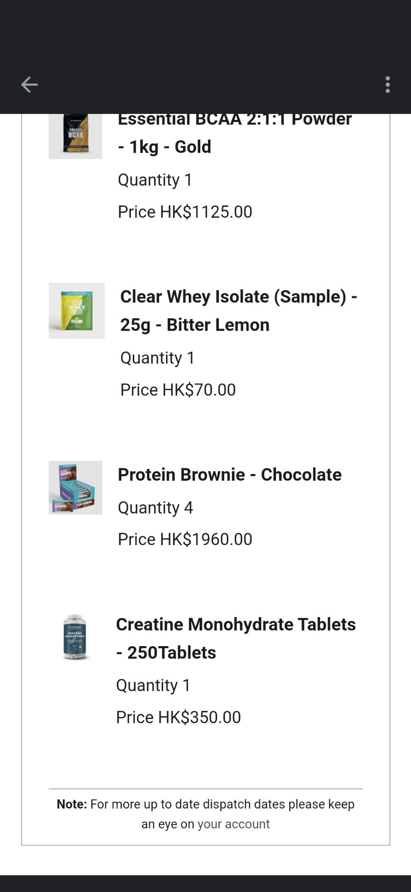The width and height of the screenshot is (411, 892).
Task: Click the Price HK$1960.00 text
Action: (185, 539)
